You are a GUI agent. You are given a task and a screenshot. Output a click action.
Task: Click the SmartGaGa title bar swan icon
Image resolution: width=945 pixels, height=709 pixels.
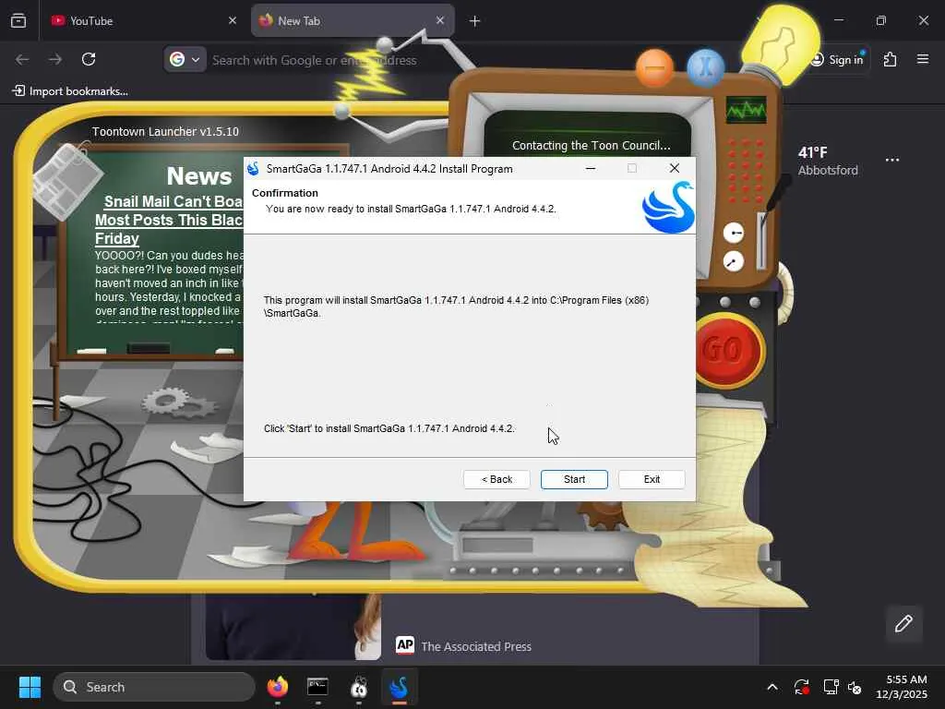253,169
